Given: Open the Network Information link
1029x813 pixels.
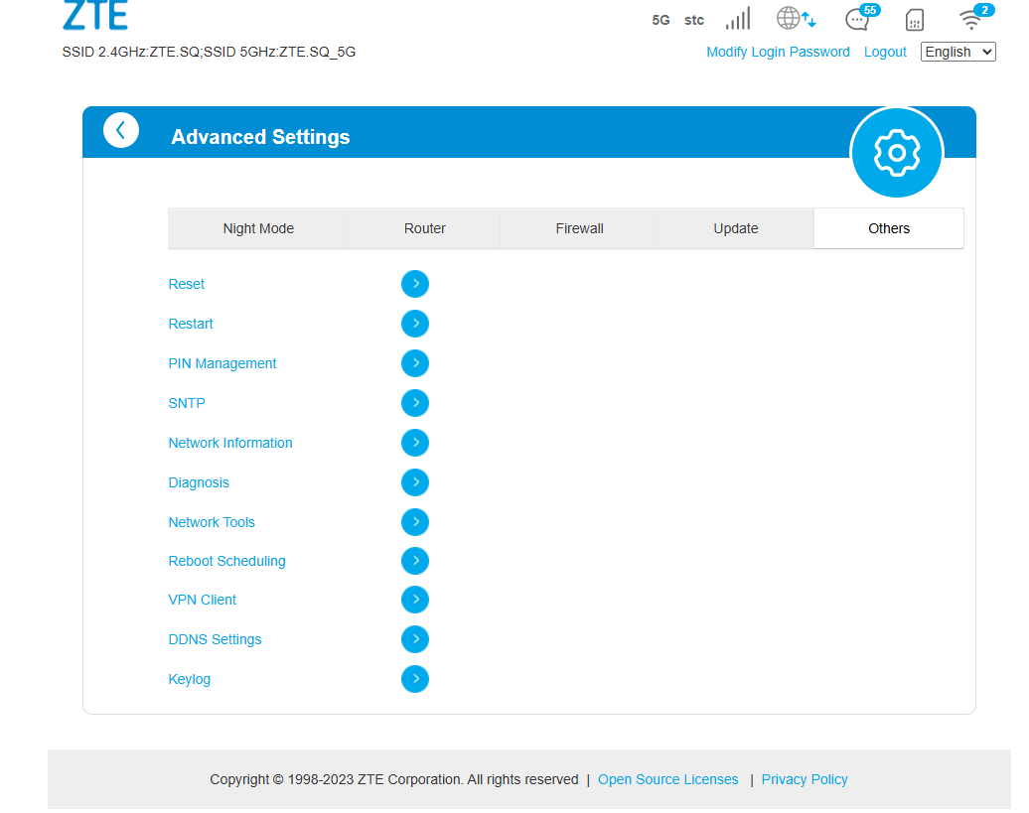Looking at the screenshot, I should pyautogui.click(x=230, y=443).
